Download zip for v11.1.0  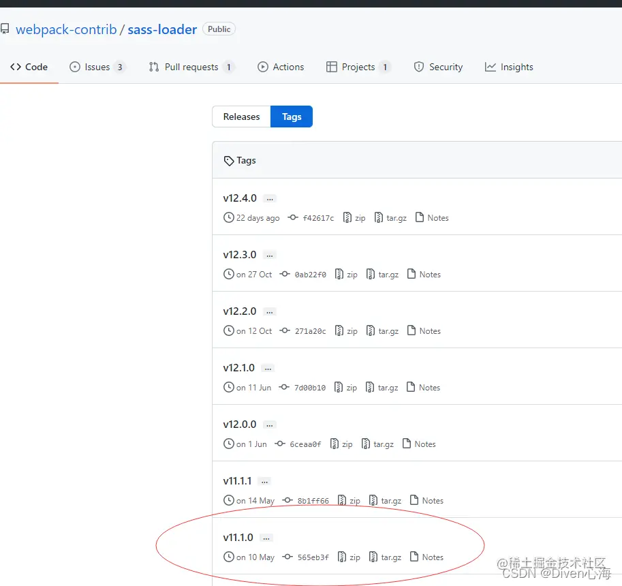coord(349,557)
